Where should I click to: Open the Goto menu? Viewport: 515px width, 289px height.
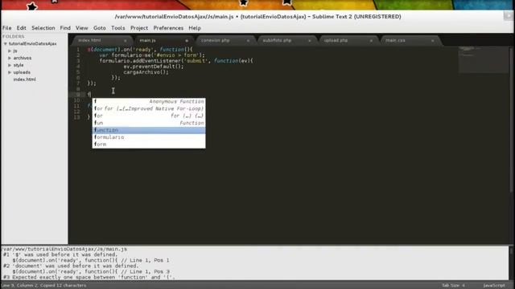point(100,28)
